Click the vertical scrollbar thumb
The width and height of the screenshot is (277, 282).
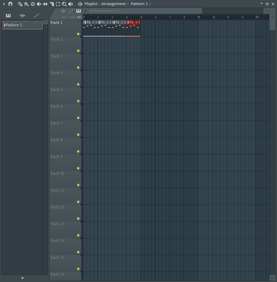272,25
